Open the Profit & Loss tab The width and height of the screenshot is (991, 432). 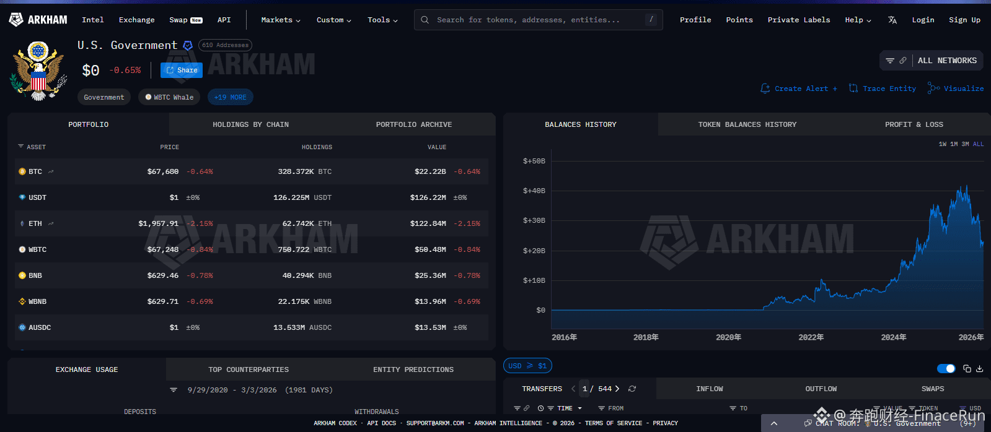click(x=914, y=124)
